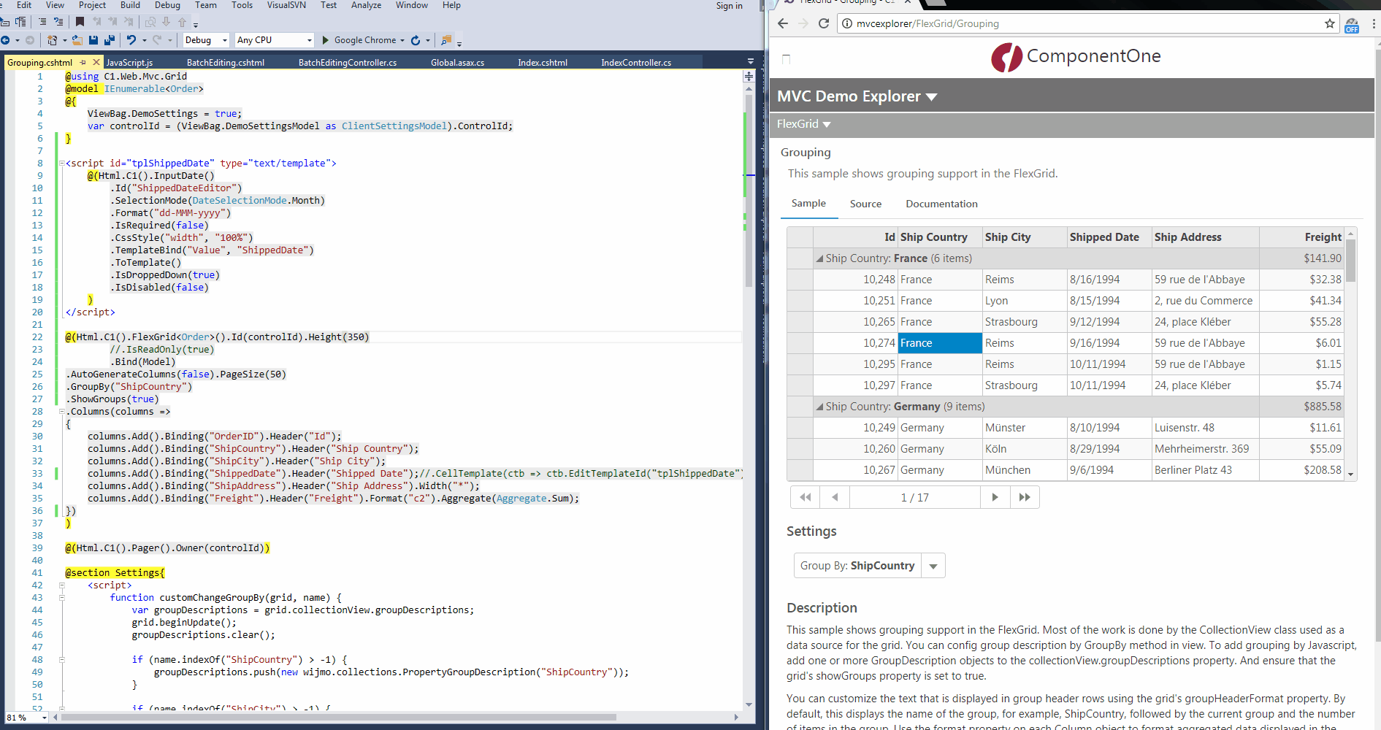Click the München cell for order 10,267
Image resolution: width=1381 pixels, height=730 pixels.
(1024, 470)
